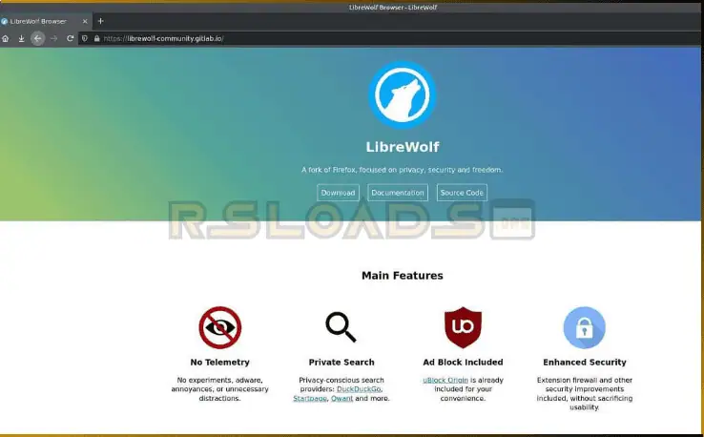Follow the DuckDuckGo link
The image size is (704, 437).
[359, 389]
